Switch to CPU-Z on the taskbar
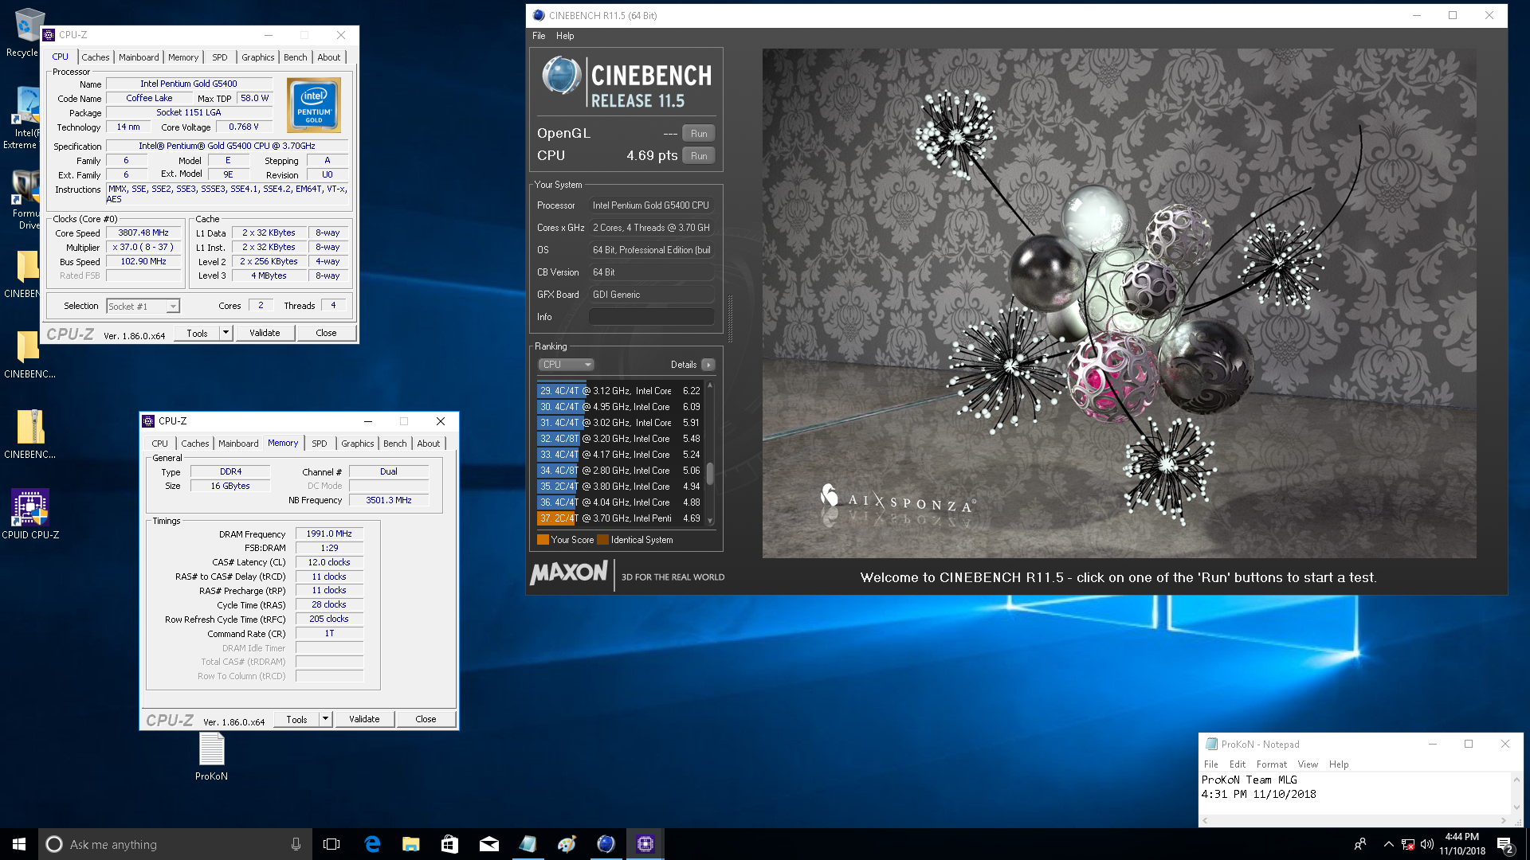The image size is (1530, 860). [645, 844]
